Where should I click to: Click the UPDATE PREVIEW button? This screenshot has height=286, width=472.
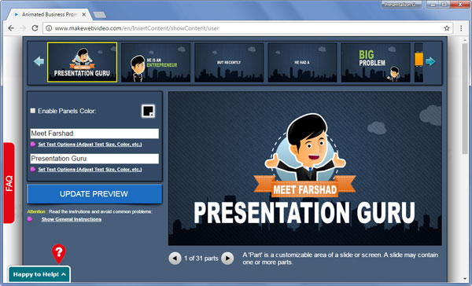(94, 194)
